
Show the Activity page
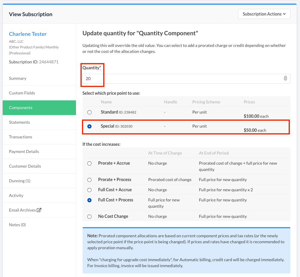click(16, 195)
